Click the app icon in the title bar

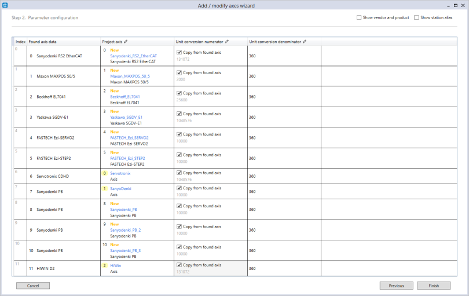[5, 5]
